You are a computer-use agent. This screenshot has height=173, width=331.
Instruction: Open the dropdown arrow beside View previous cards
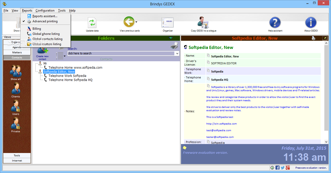tap(136, 22)
